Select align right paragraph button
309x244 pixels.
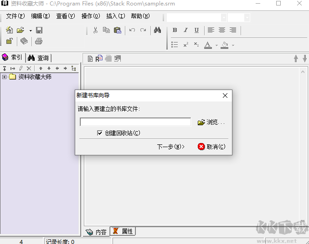(233, 30)
